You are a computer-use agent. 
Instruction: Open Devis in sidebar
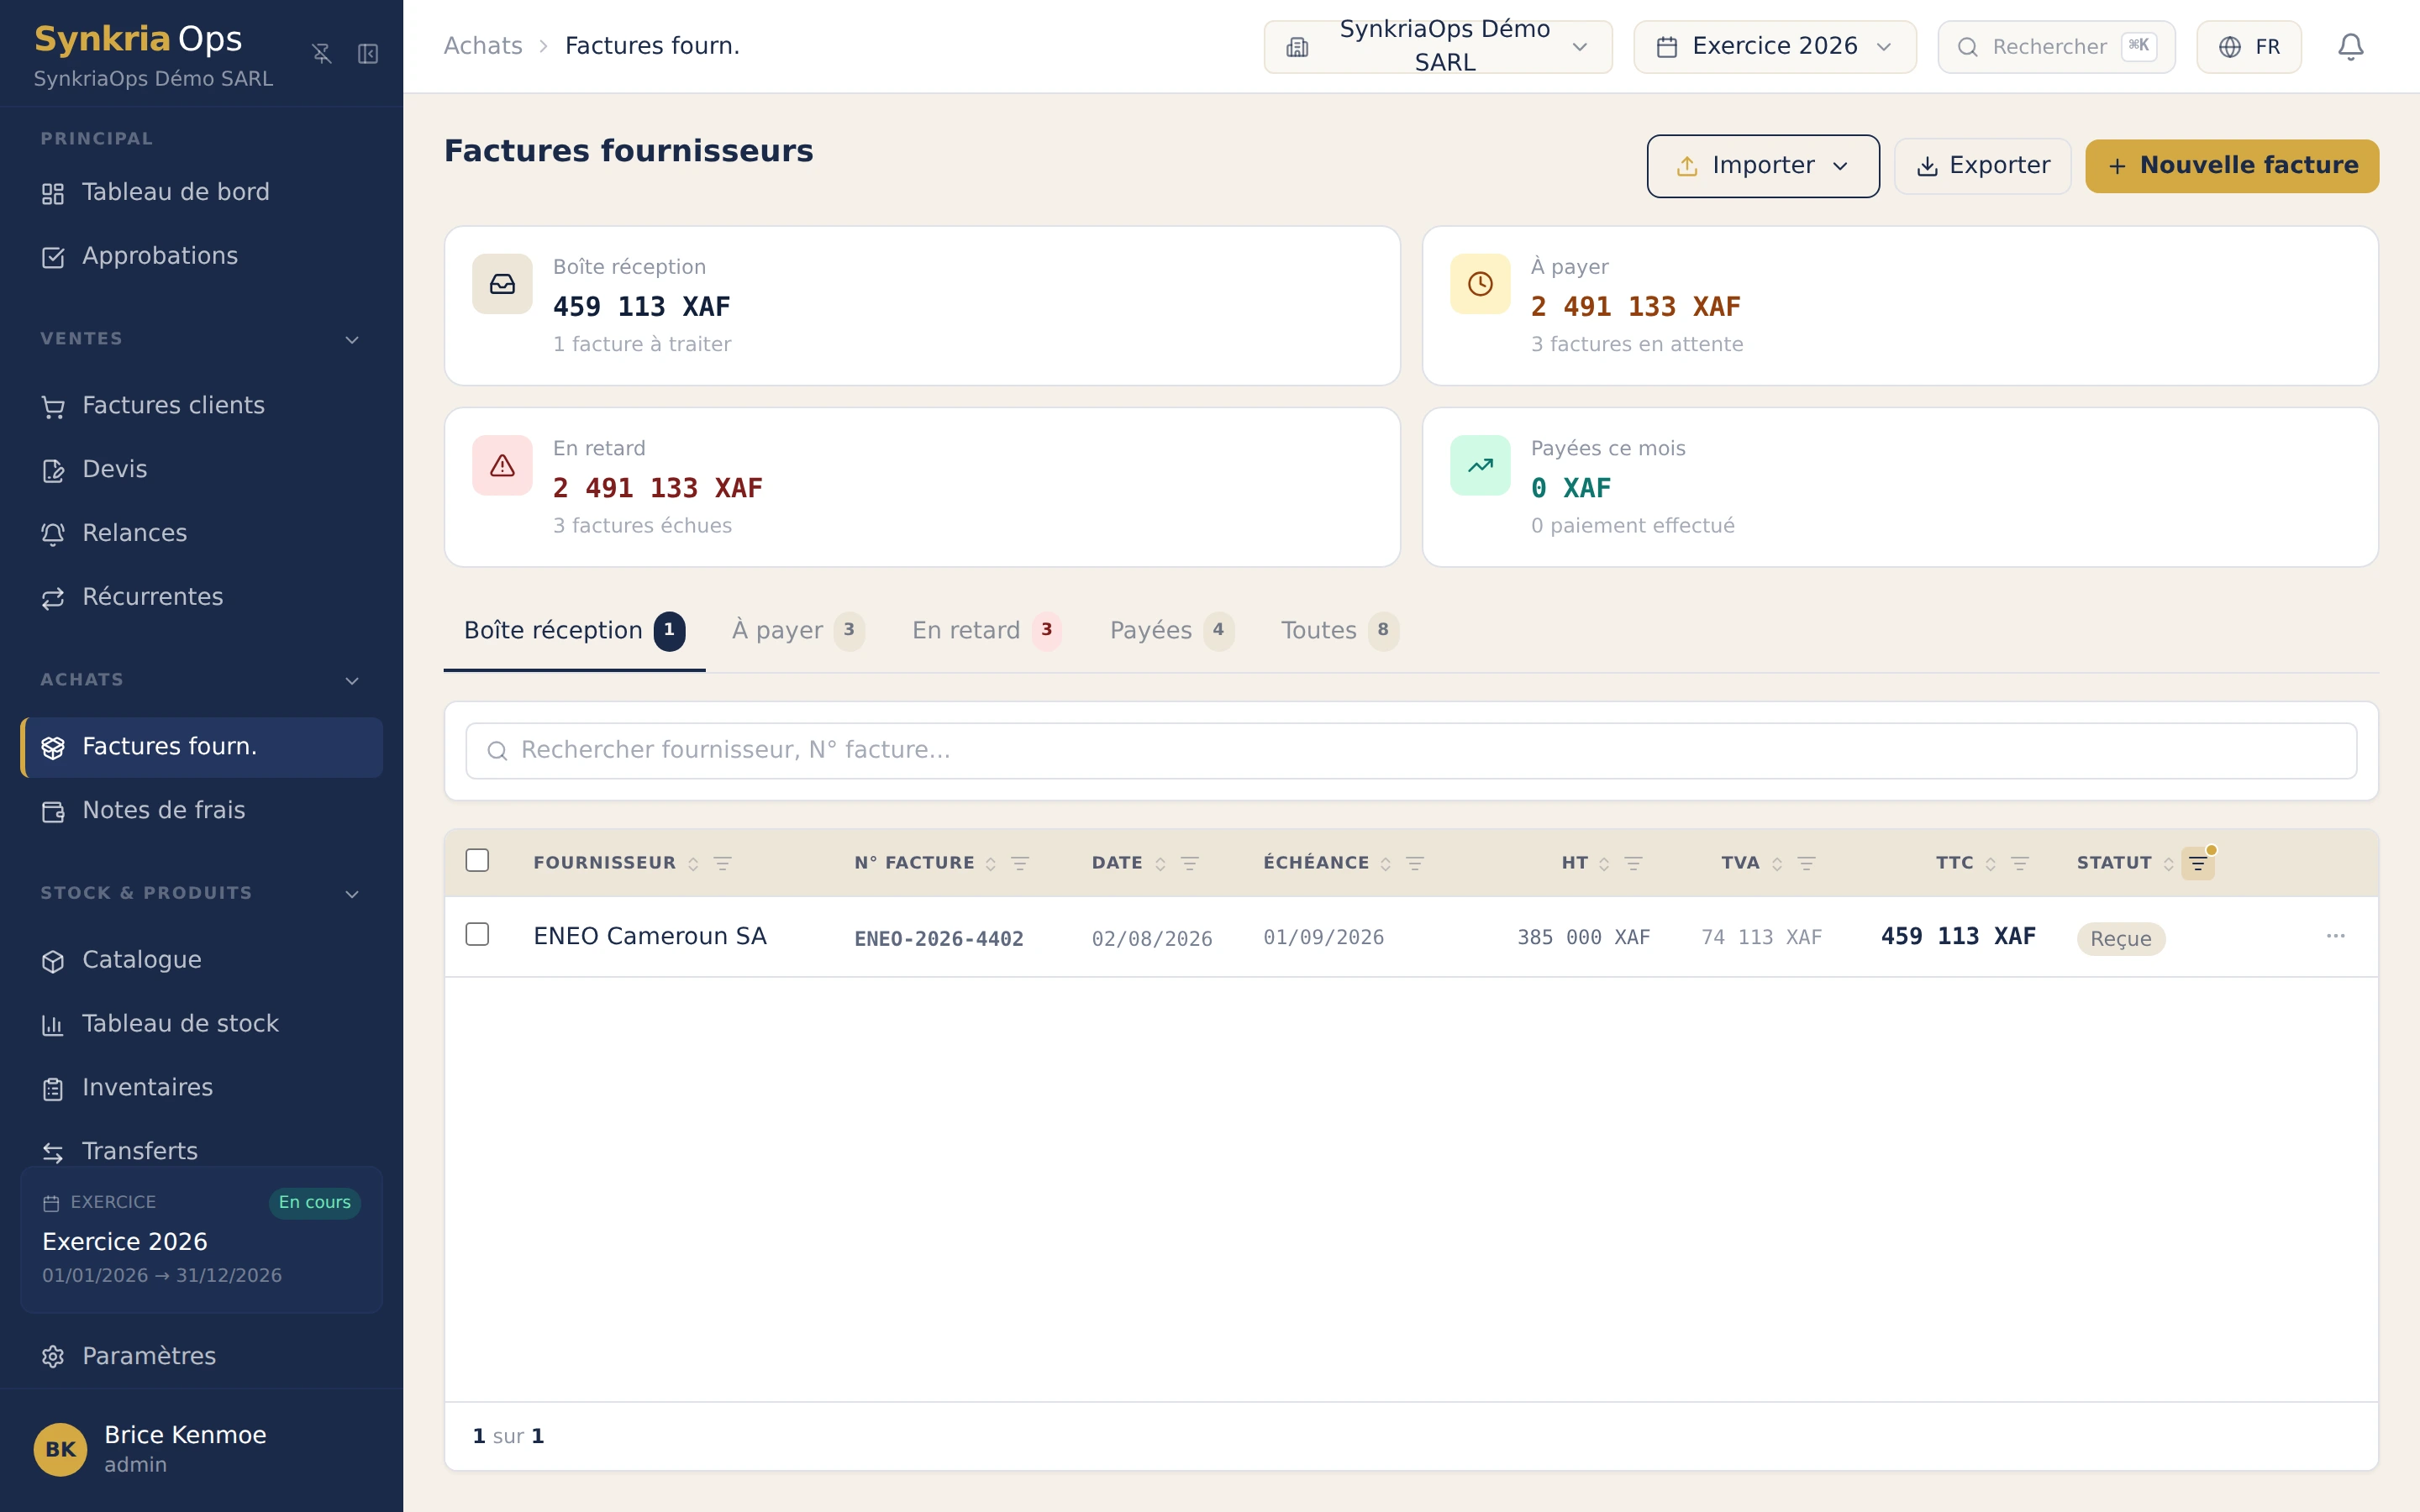click(201, 470)
